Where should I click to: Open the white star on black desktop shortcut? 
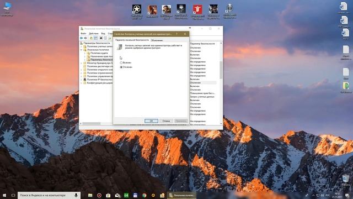(x=137, y=9)
